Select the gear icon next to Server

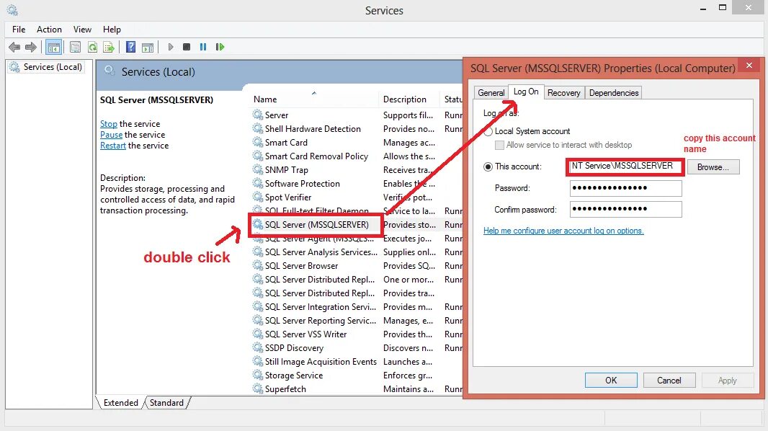click(258, 115)
